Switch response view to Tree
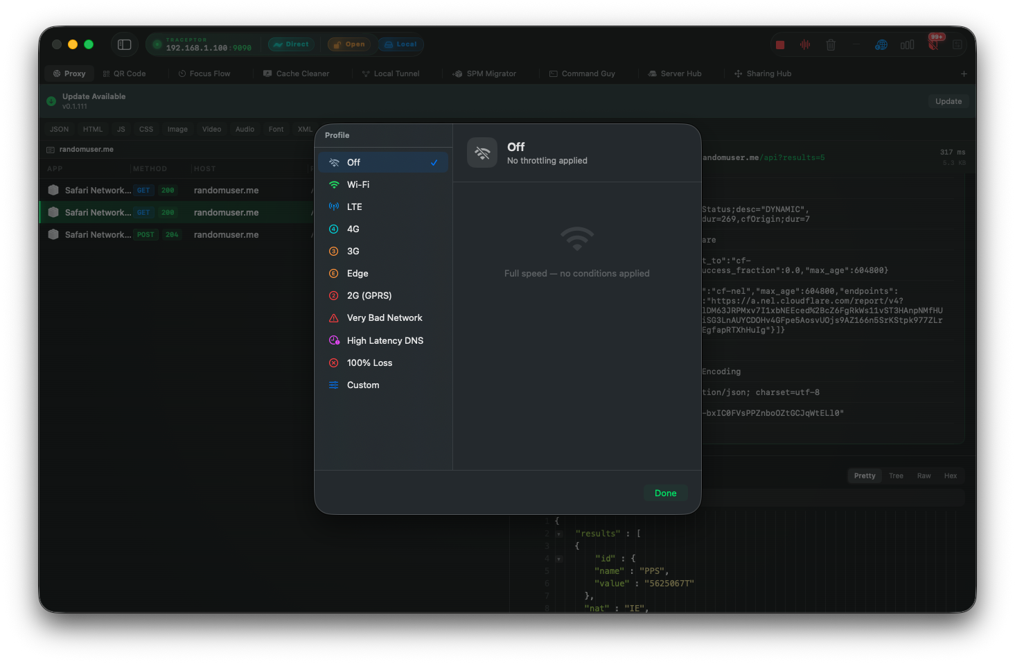 pyautogui.click(x=896, y=475)
